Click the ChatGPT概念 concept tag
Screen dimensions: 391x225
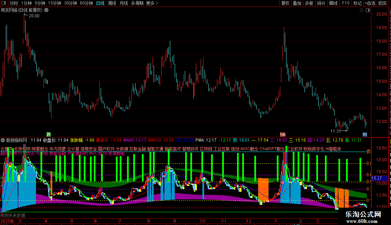[x=272, y=149]
